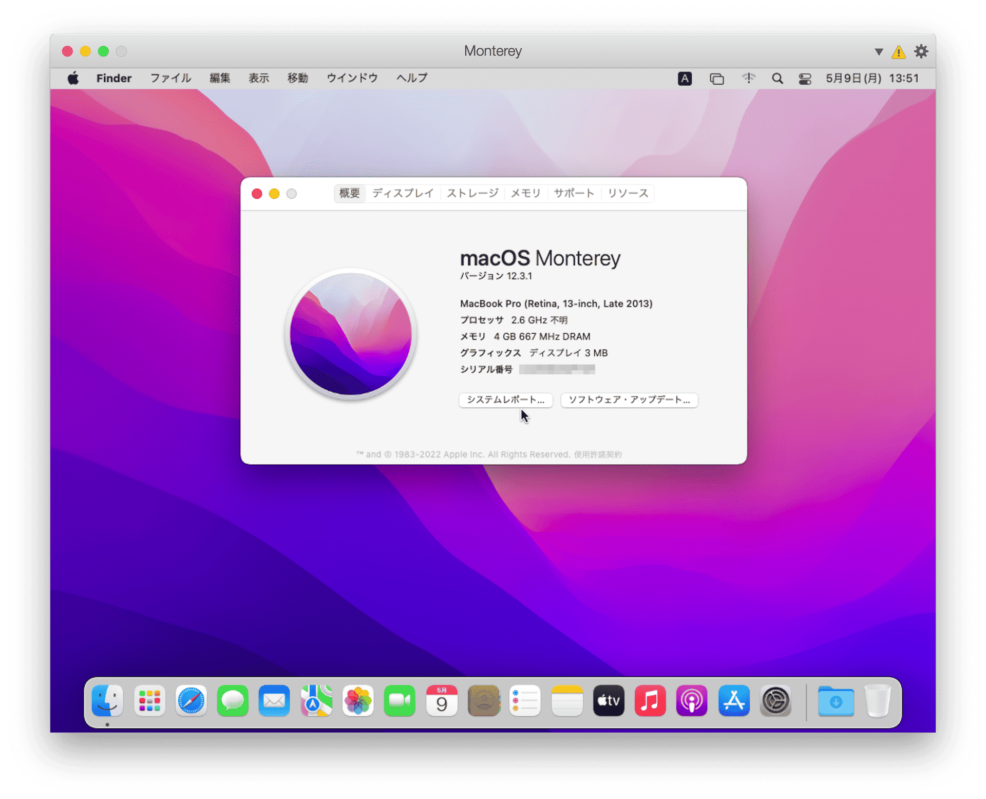Click the MacBook Pro (Retina, 13-inch, Late 2013) text
This screenshot has height=799, width=986.
[x=556, y=303]
